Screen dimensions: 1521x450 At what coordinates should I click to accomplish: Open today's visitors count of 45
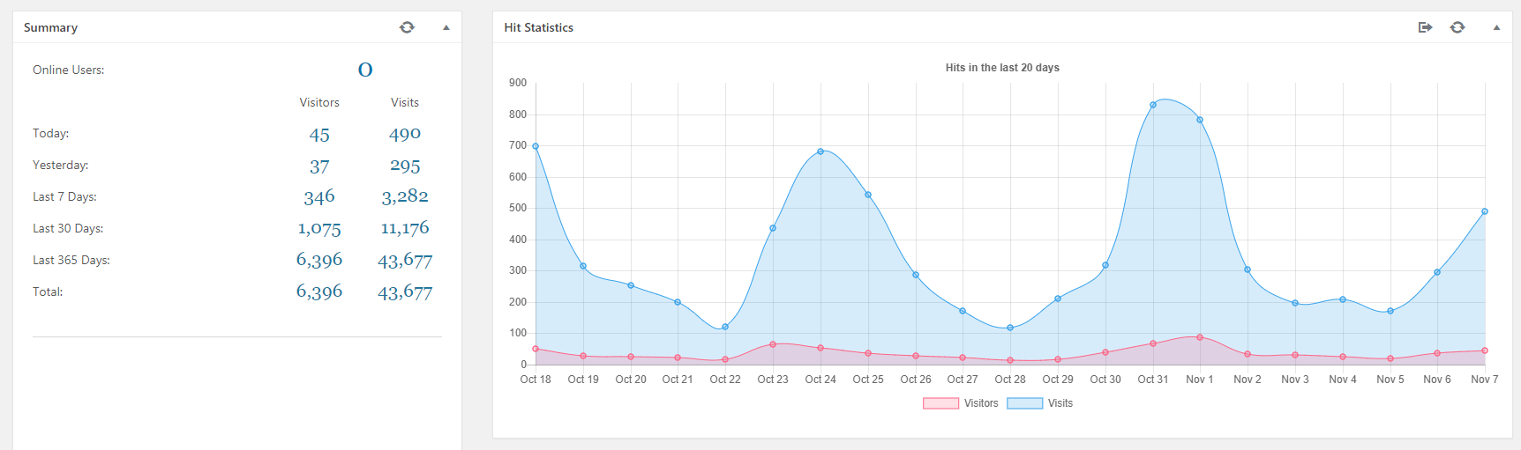[319, 135]
